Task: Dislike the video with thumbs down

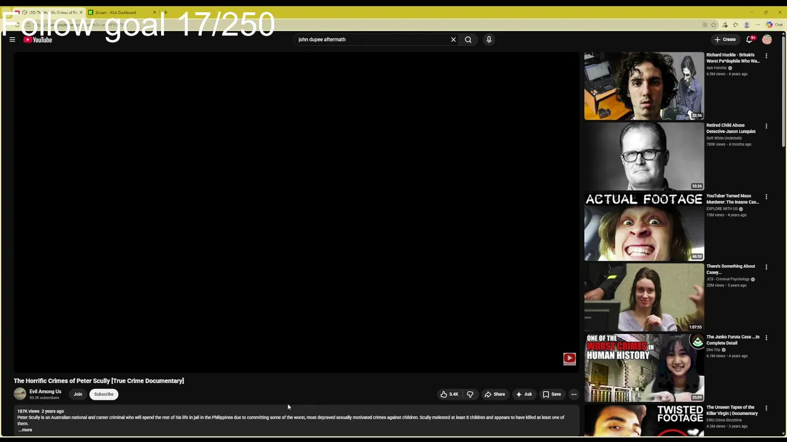Action: pos(470,394)
